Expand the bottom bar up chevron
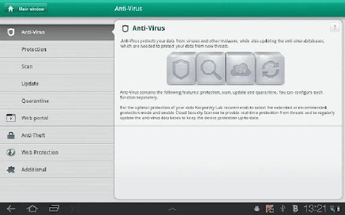This screenshot has height=215, width=345. [x=172, y=209]
